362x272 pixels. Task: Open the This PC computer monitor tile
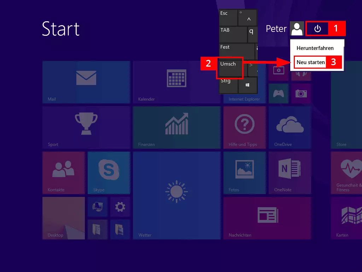[x=98, y=207]
